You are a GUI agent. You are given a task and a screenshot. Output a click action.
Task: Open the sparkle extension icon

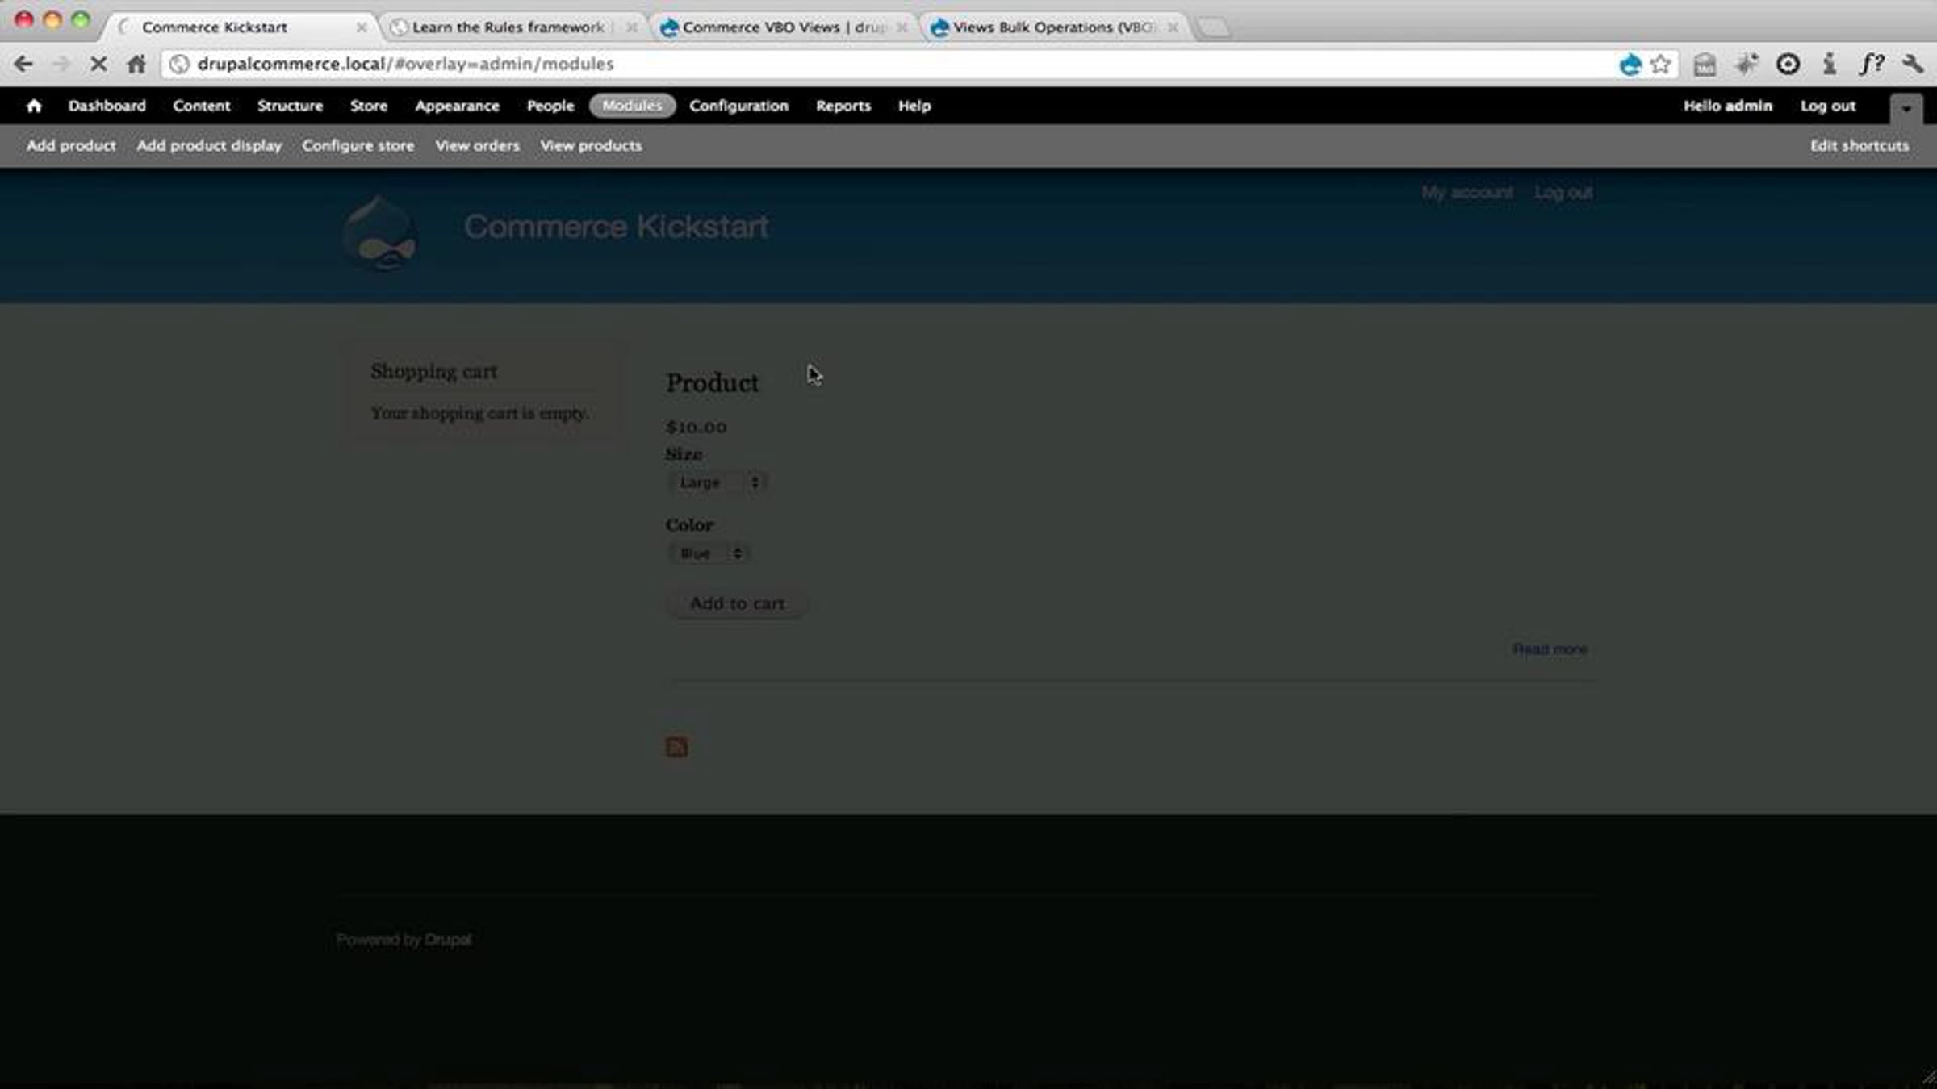pos(1747,64)
